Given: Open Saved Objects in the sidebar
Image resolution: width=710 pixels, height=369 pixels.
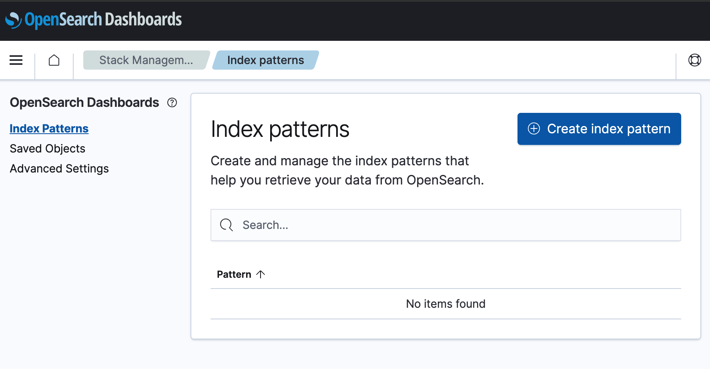Looking at the screenshot, I should (x=47, y=149).
